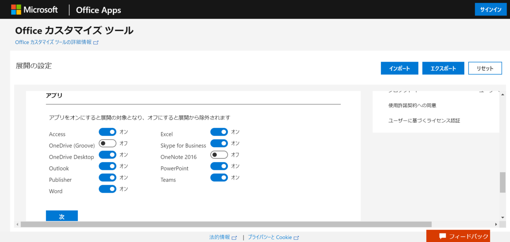
Task: Click the 展開の設定 heading
Action: click(x=34, y=66)
